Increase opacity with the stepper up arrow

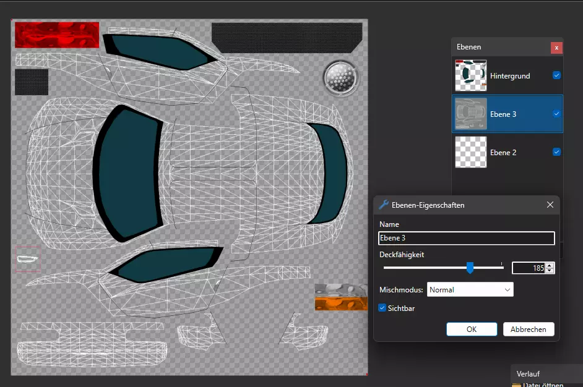click(x=550, y=265)
